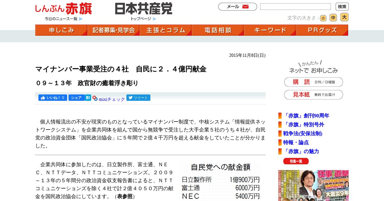Set font size to medium 中
Image resolution: width=384 pixels, height=201 pixels.
click(x=333, y=18)
